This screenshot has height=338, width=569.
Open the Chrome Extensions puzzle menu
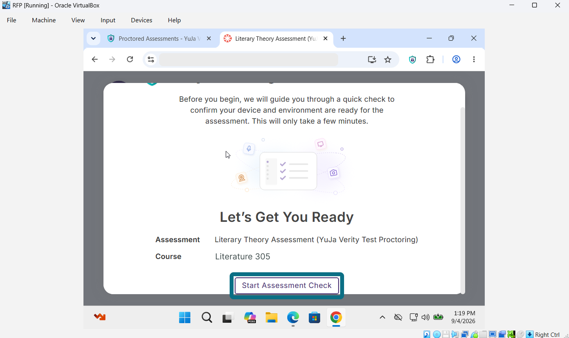(430, 59)
